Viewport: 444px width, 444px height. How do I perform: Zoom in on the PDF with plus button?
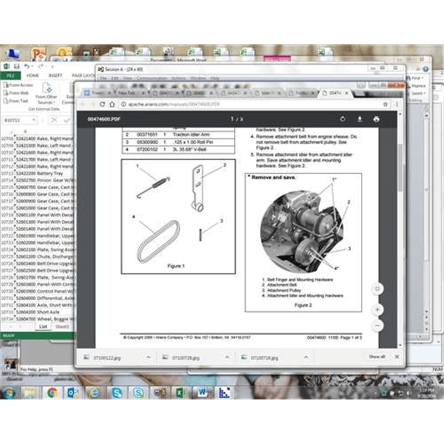coord(377,309)
